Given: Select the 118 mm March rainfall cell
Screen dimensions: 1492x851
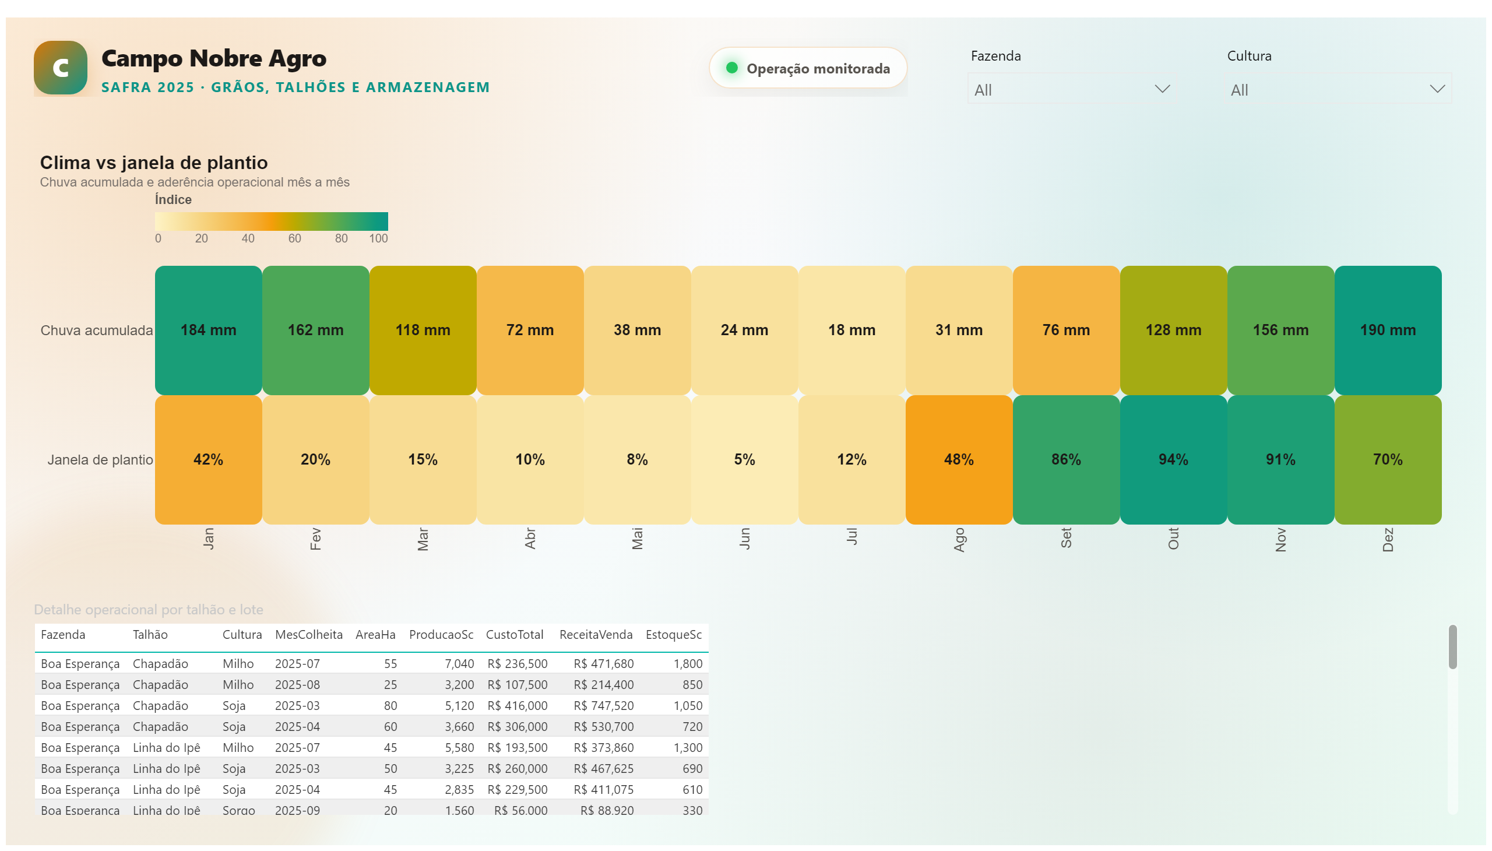Looking at the screenshot, I should 423,330.
